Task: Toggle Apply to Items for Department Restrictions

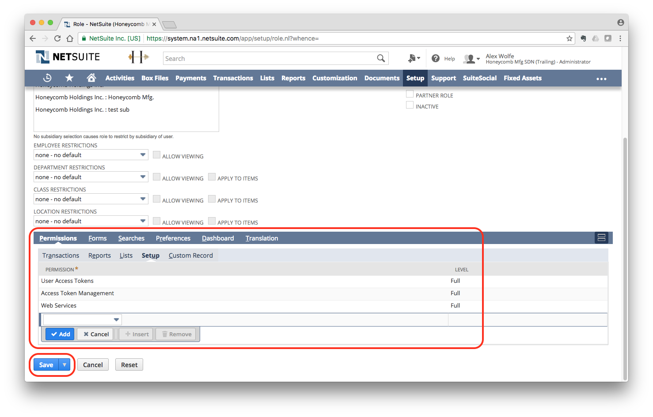Action: [212, 177]
